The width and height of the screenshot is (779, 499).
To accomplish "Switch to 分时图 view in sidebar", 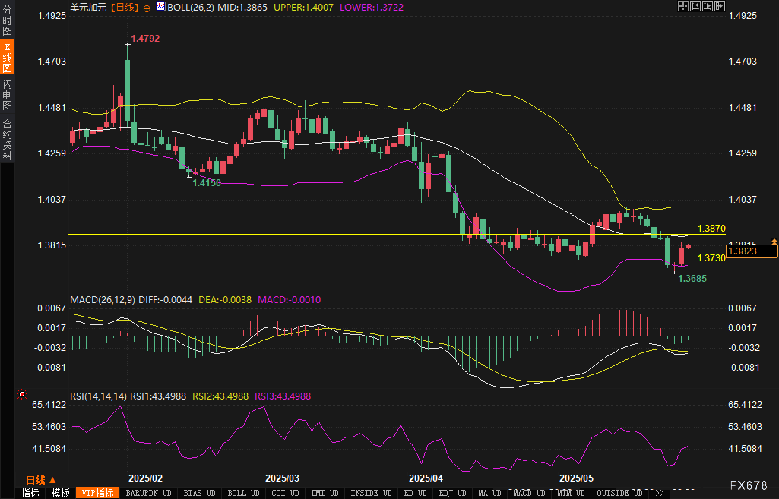I will click(7, 20).
